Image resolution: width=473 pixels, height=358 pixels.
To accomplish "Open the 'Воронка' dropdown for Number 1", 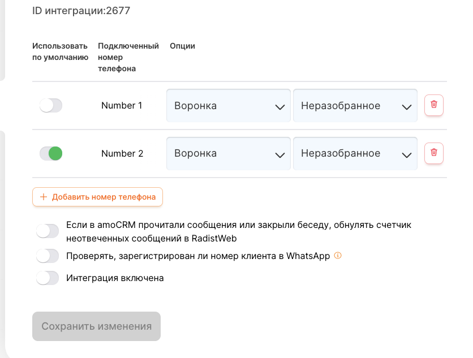I will tap(229, 106).
